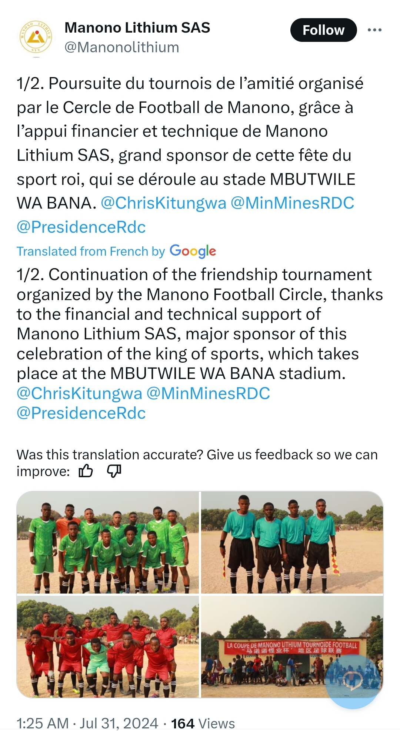This screenshot has width=400, height=731.
Task: Open @MinMinesRDC mention in the French text
Action: [292, 203]
